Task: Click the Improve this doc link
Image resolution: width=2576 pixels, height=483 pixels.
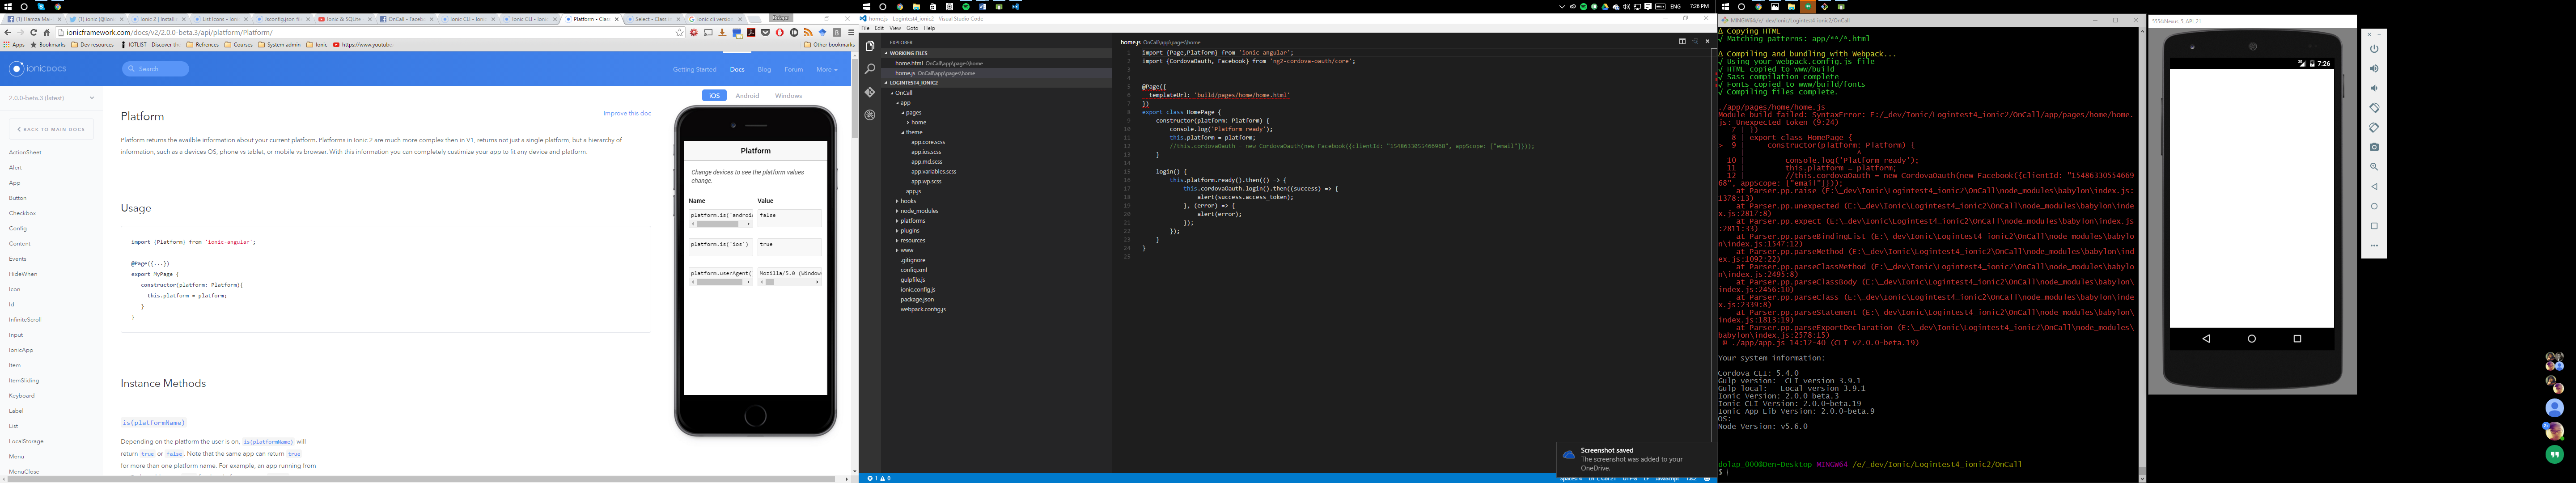Action: click(627, 113)
